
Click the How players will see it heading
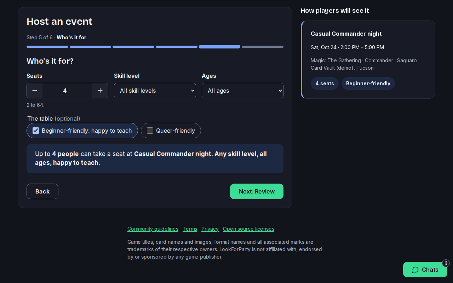[x=335, y=11]
